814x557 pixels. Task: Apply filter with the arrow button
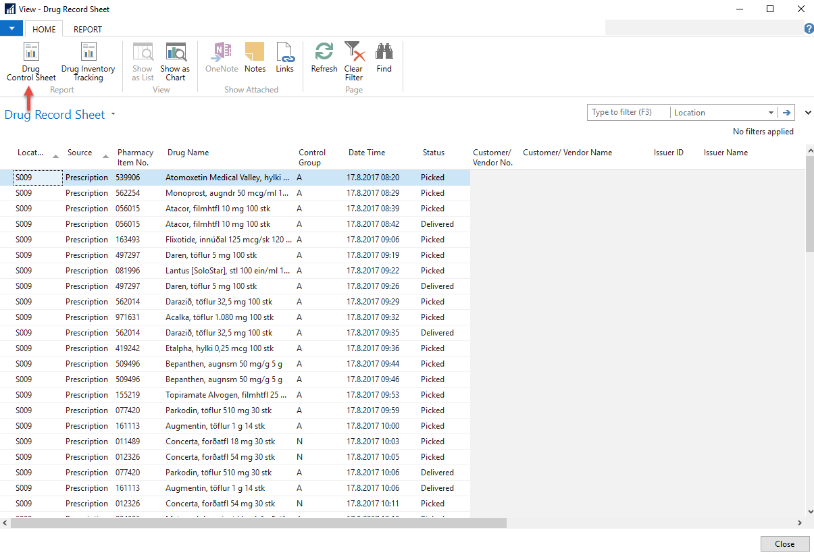coord(786,113)
